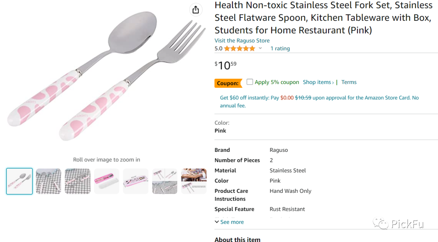
Task: Click the PickFu watermark logo
Action: click(399, 224)
